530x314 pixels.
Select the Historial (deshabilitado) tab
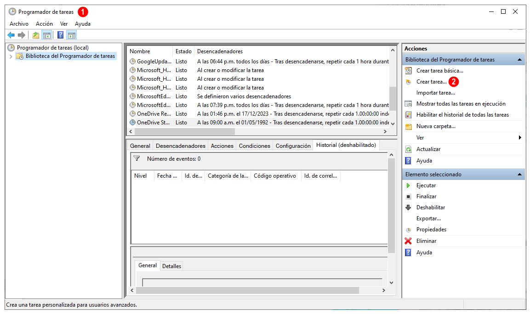[346, 145]
